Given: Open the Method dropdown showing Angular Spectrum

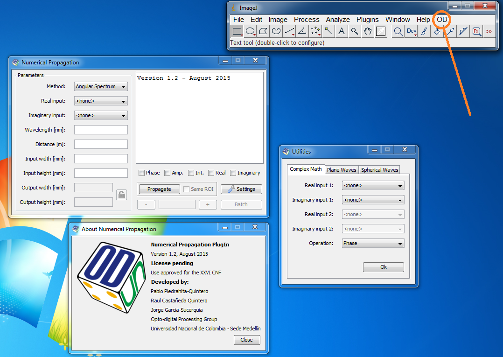Looking at the screenshot, I should (101, 87).
